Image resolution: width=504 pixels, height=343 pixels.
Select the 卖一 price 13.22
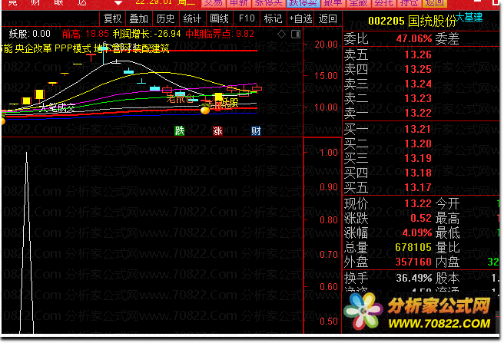pos(418,113)
